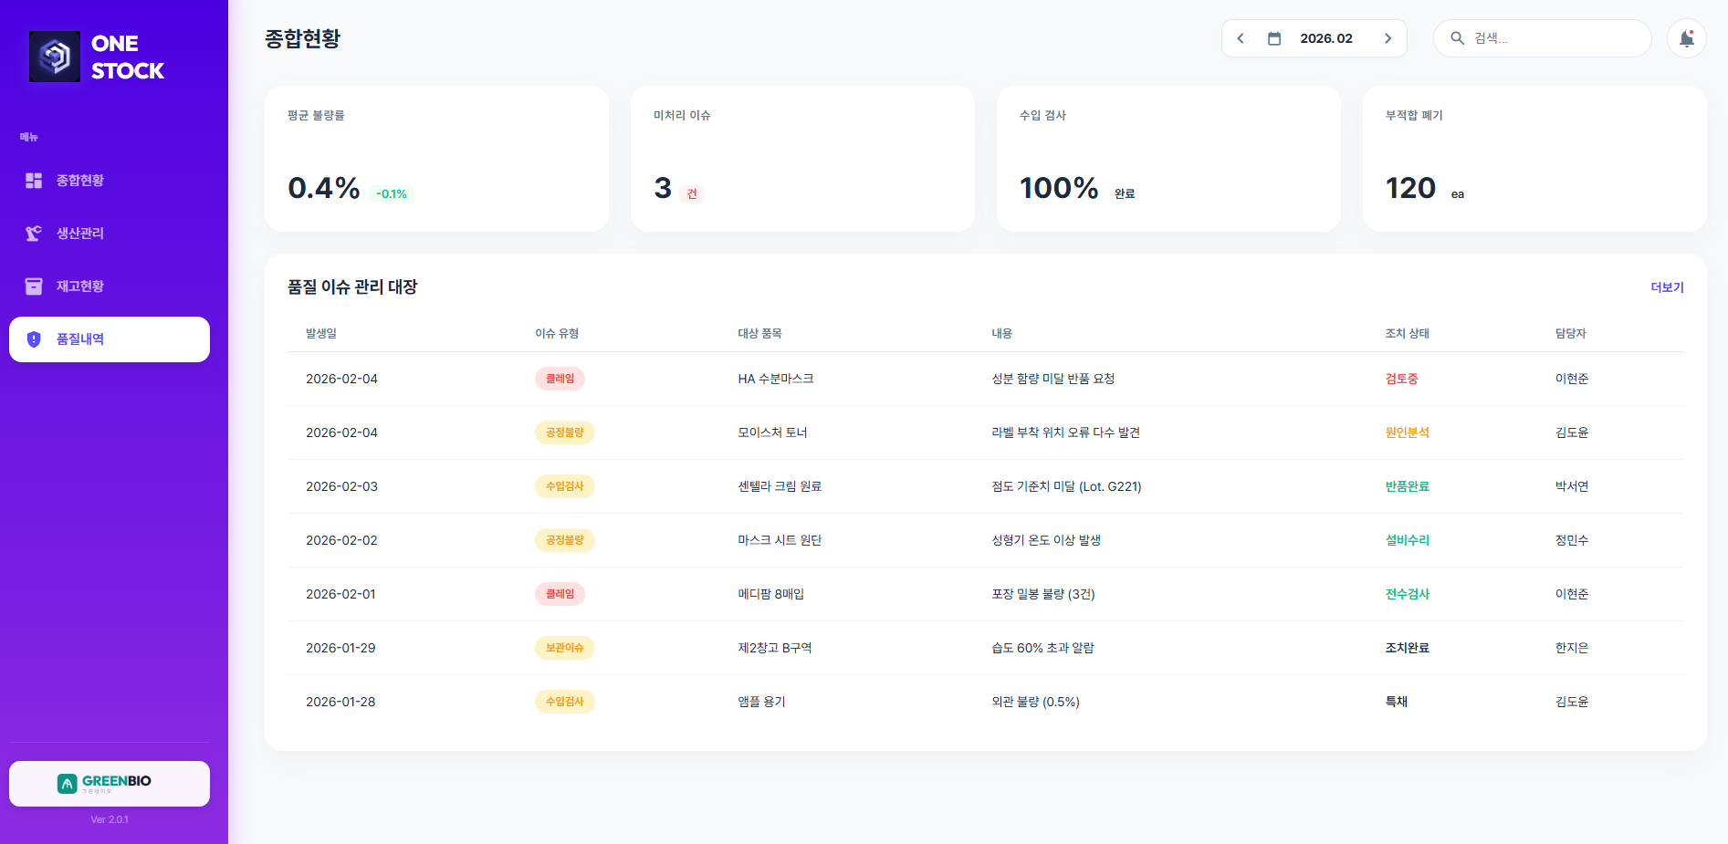Click the 종합현황 dashboard grid icon
Image resolution: width=1728 pixels, height=844 pixels.
34,181
